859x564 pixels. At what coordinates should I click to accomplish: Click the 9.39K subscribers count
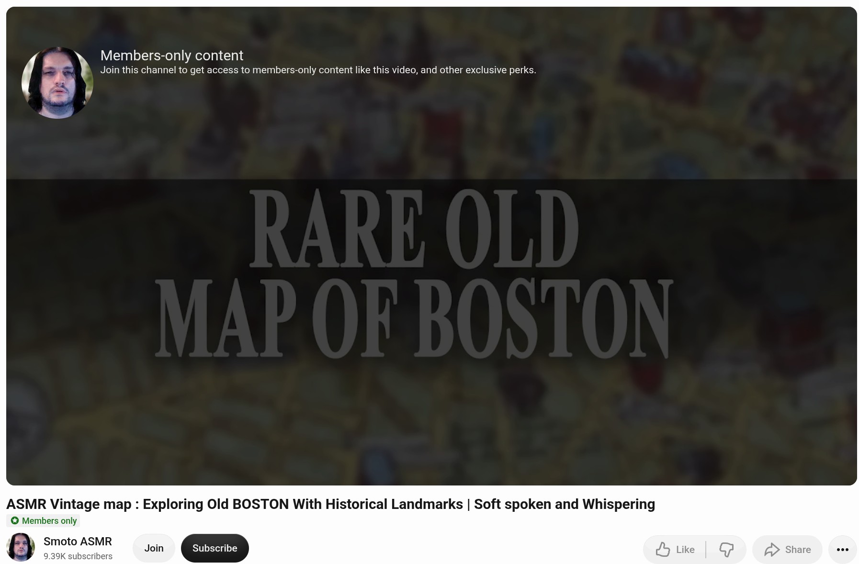(78, 556)
